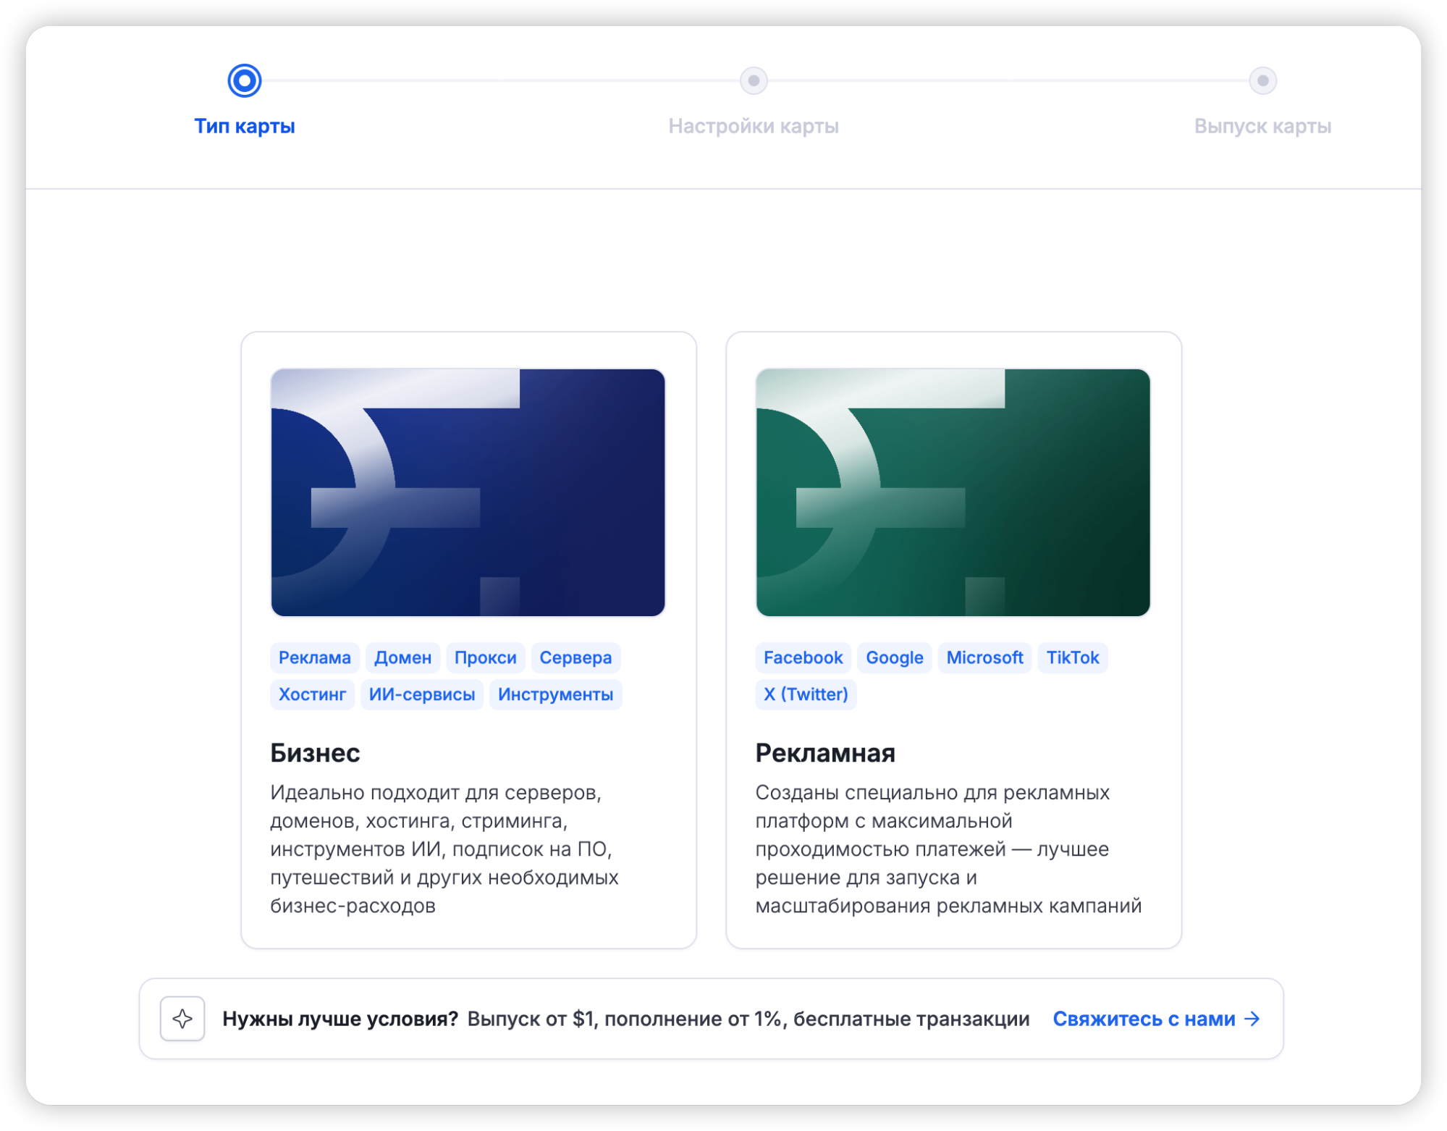Select the 'Тип карты' step label

coord(245,126)
